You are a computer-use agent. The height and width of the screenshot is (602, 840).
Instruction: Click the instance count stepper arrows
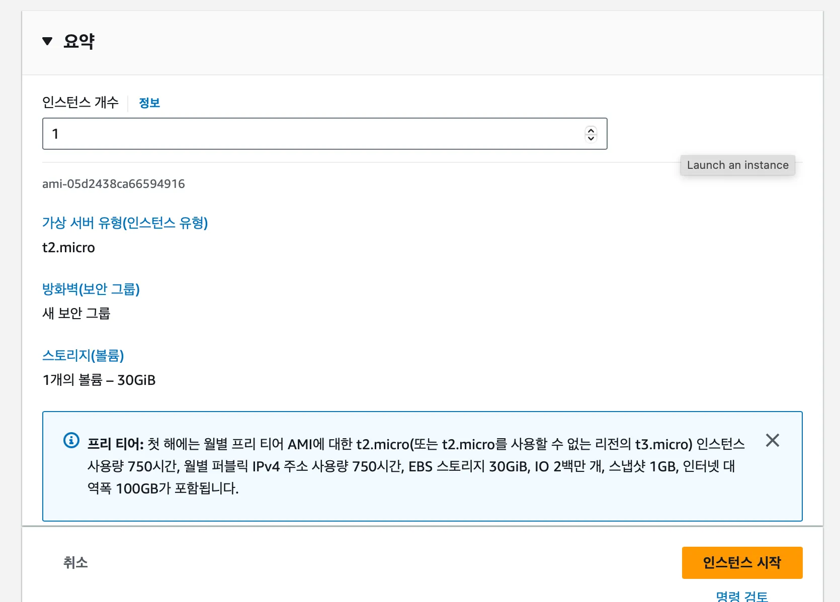pyautogui.click(x=591, y=134)
